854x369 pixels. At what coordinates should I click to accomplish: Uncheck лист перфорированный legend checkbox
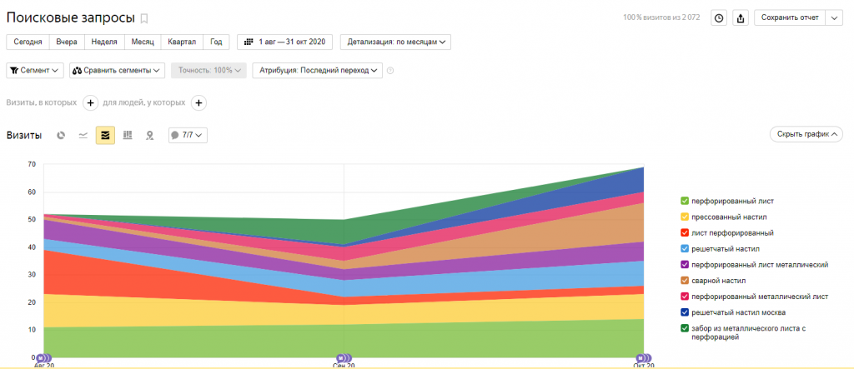click(x=684, y=233)
